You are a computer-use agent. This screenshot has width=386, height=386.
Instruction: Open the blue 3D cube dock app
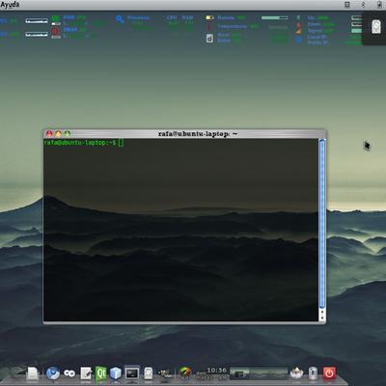[115, 373]
